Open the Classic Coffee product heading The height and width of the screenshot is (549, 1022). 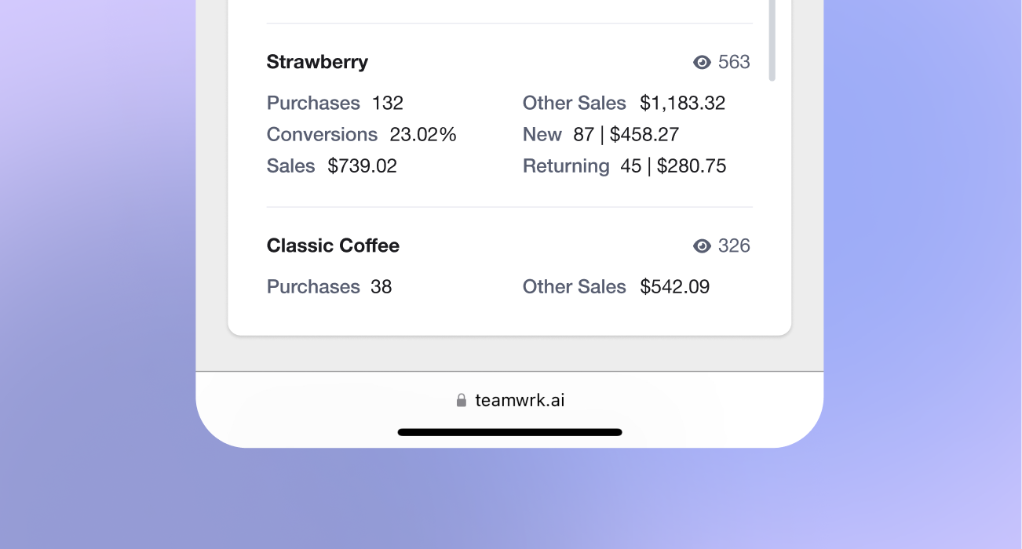click(x=333, y=245)
